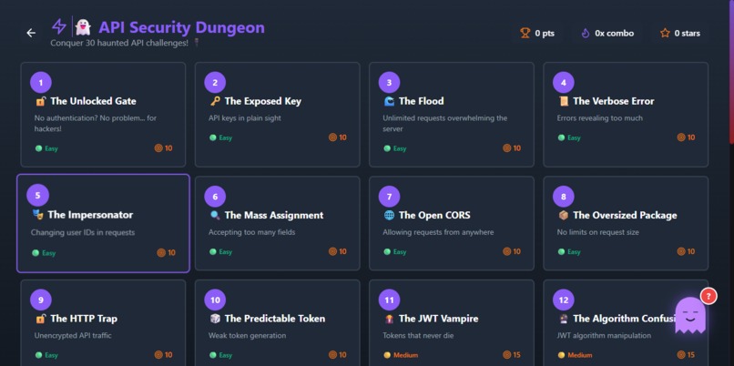Open The Predictable Token challenge
734x366 pixels.
(277, 323)
